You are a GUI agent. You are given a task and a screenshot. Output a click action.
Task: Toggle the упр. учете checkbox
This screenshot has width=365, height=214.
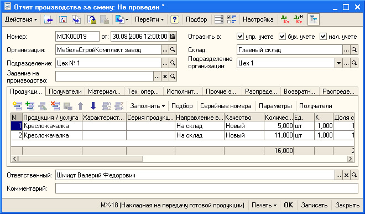(x=240, y=37)
